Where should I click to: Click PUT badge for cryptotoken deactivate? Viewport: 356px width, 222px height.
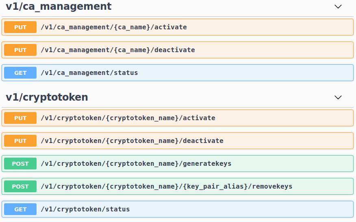click(20, 141)
